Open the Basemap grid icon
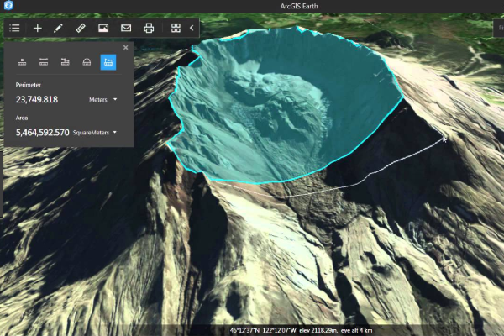The width and height of the screenshot is (504, 336). [x=176, y=28]
